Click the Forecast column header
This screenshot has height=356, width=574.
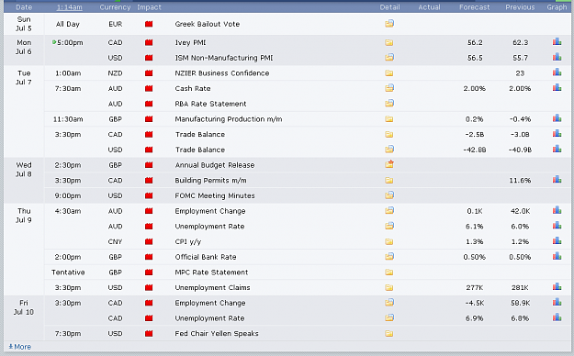click(x=475, y=7)
